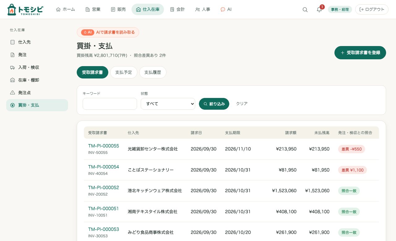Click AIで請求書を読み取る button
Image resolution: width=396 pixels, height=241 pixels.
pyautogui.click(x=108, y=32)
